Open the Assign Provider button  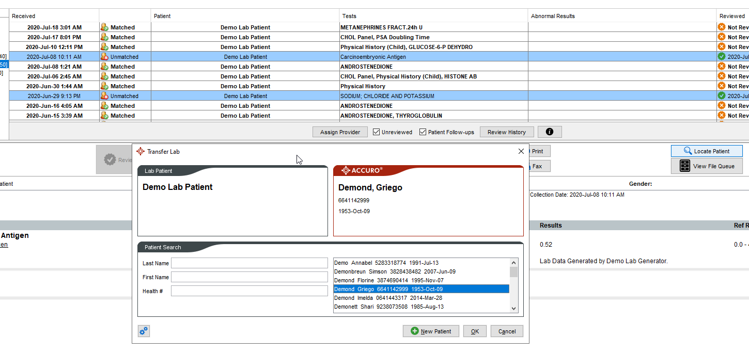pos(340,132)
